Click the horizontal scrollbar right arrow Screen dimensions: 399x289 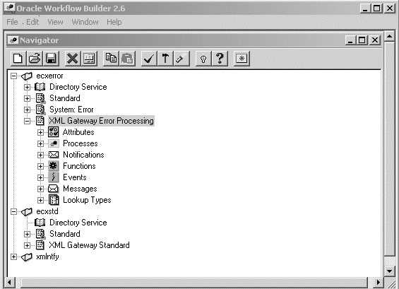378,282
